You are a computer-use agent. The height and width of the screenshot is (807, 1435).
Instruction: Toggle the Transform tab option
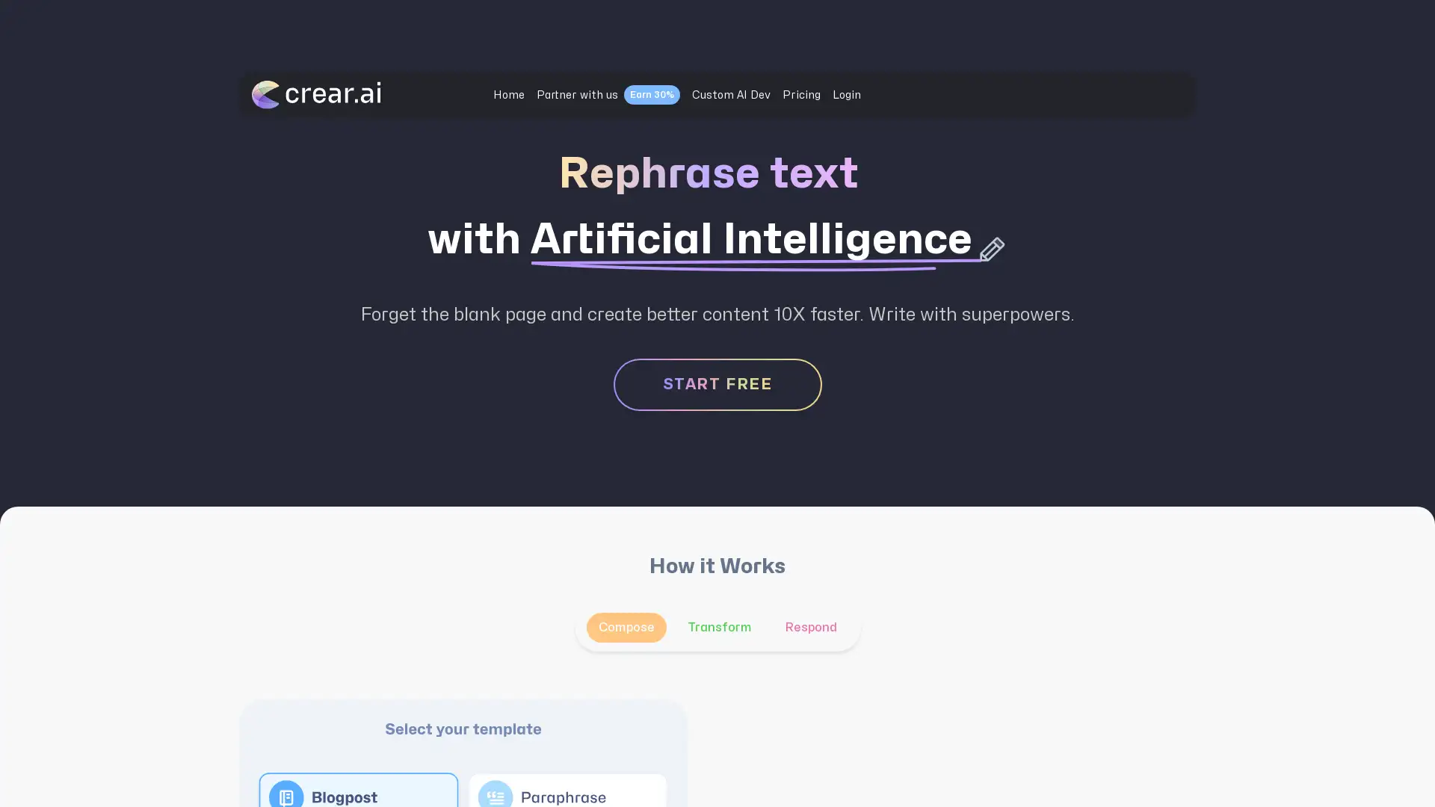(720, 627)
